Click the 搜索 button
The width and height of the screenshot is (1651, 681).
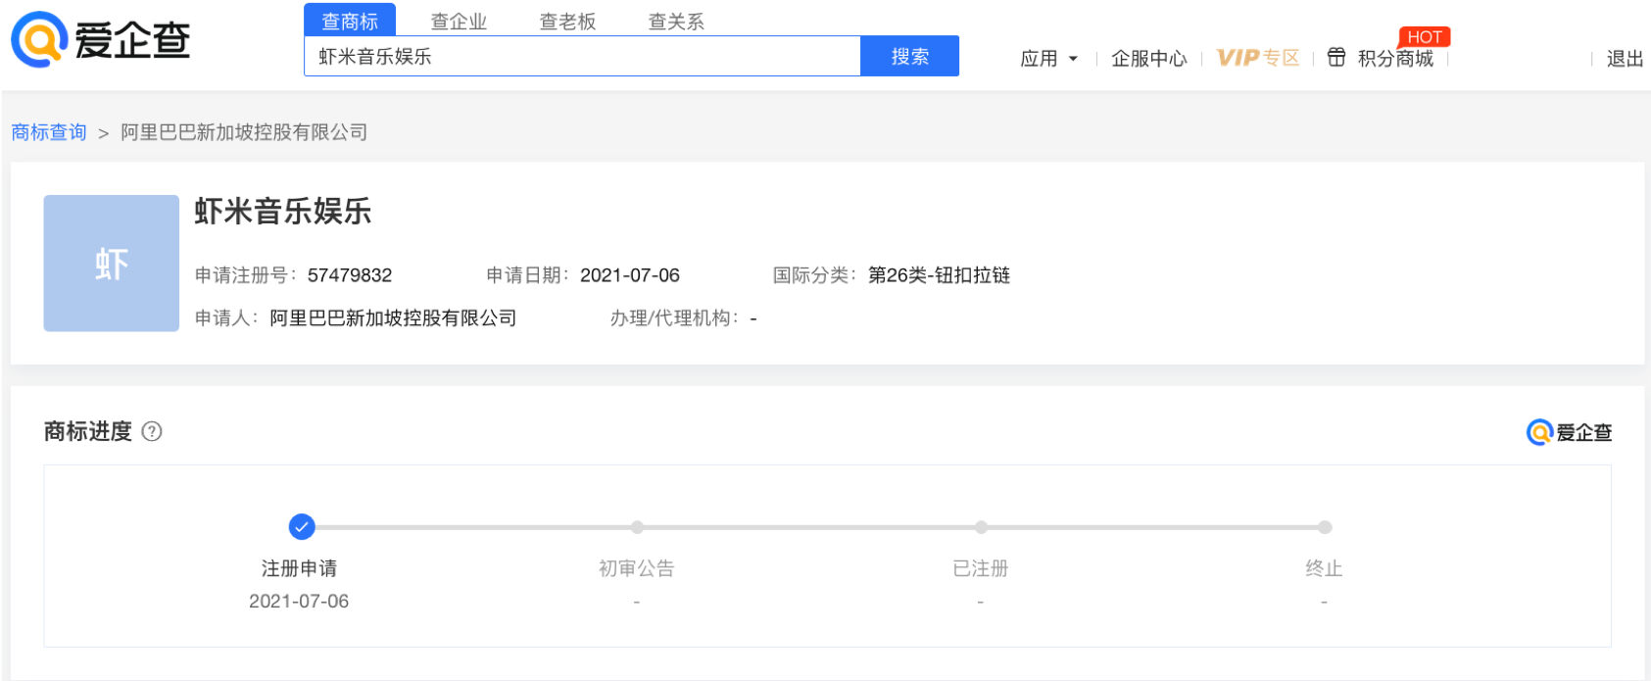point(909,57)
